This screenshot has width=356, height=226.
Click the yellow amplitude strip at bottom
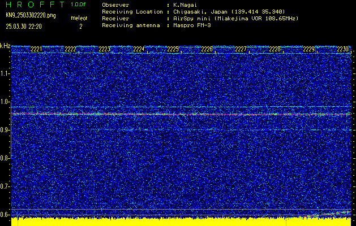[181, 222]
